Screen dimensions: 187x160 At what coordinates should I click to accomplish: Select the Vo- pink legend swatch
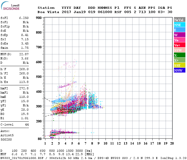pyautogui.click(x=180, y=40)
